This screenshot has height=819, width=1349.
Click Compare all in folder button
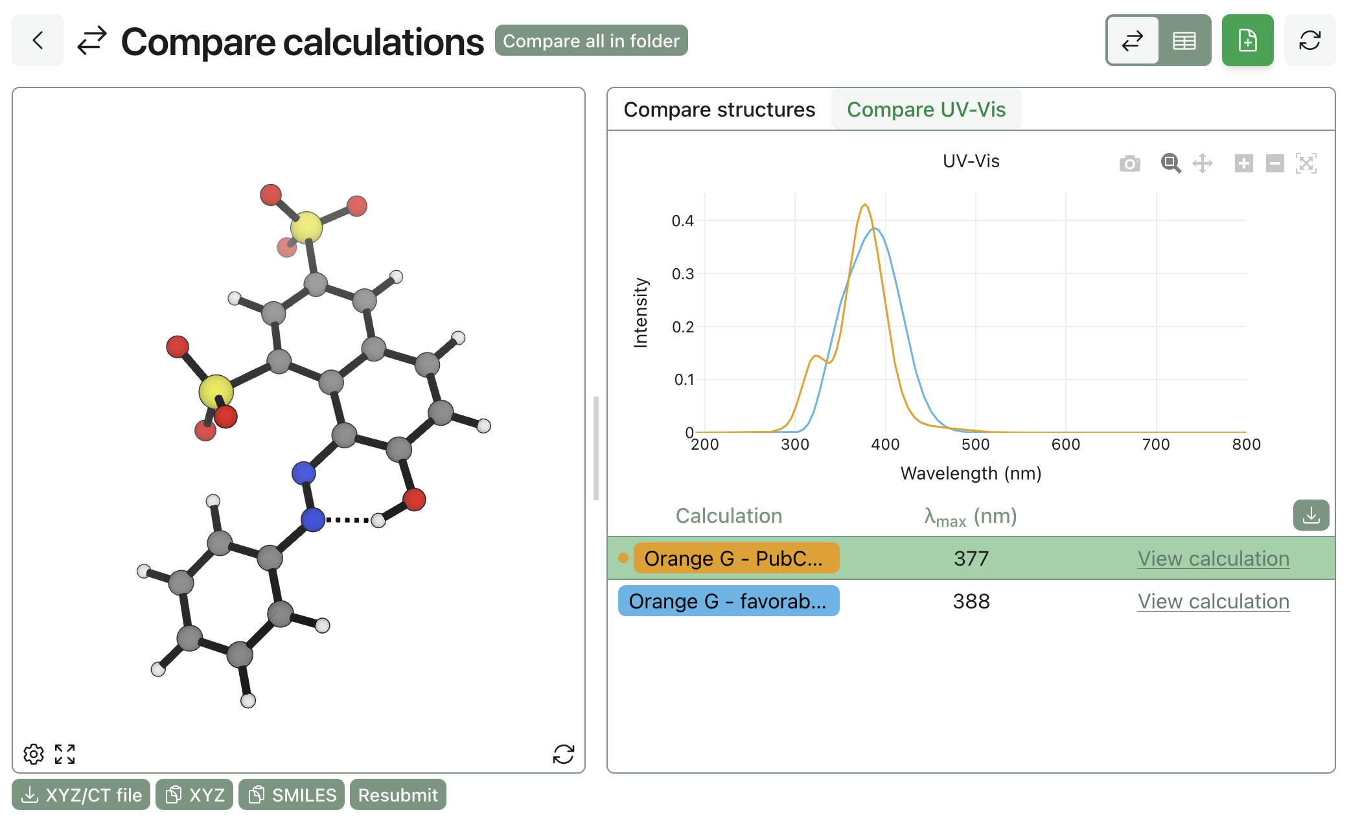point(591,41)
